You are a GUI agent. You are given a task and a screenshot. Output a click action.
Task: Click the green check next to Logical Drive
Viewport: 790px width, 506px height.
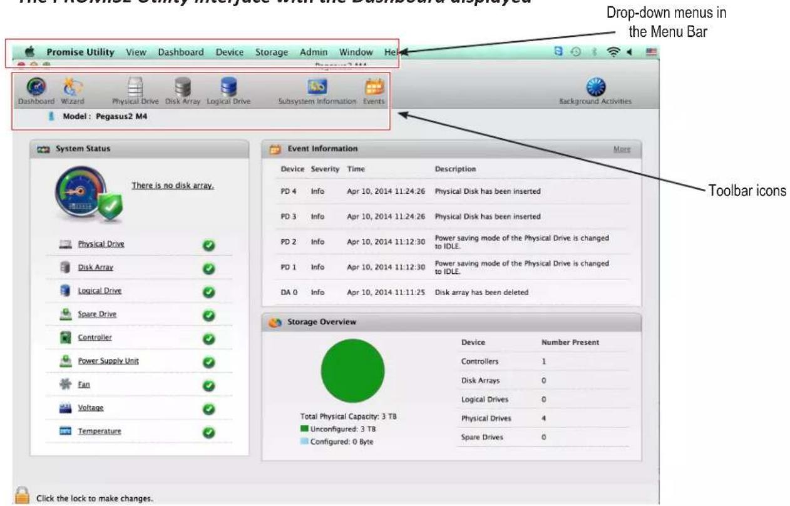pos(209,292)
